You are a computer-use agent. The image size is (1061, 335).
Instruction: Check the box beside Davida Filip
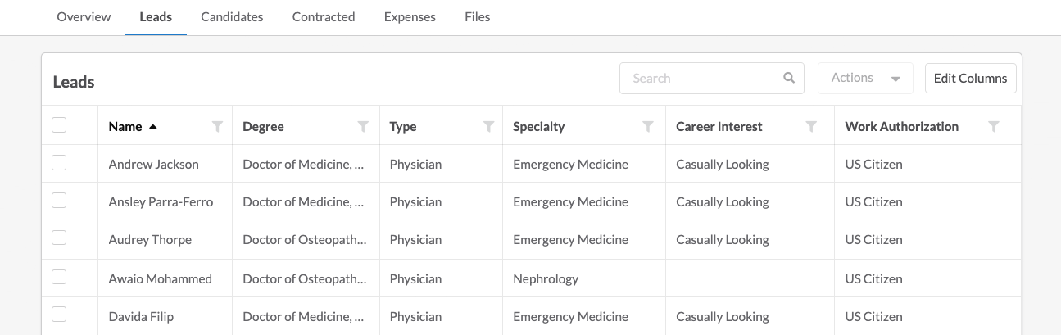coord(59,314)
